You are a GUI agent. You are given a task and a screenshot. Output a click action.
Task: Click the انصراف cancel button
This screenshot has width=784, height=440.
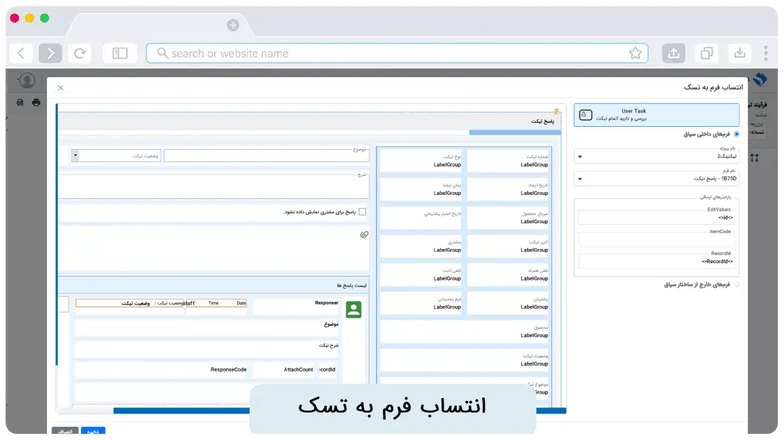tap(65, 432)
